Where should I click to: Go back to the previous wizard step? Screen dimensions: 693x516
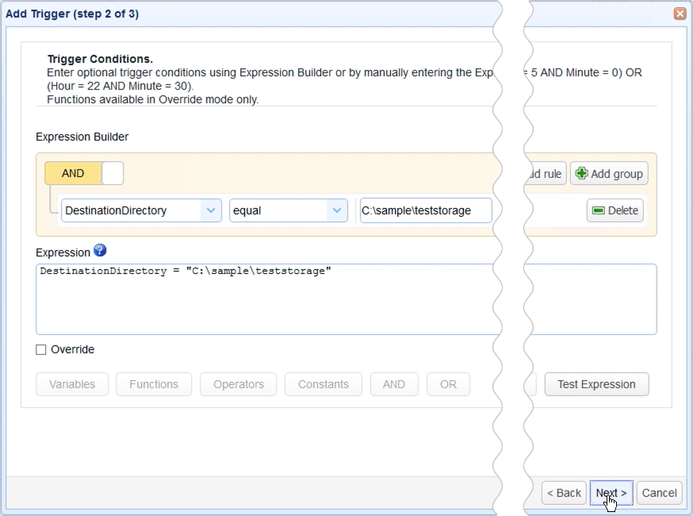point(563,492)
